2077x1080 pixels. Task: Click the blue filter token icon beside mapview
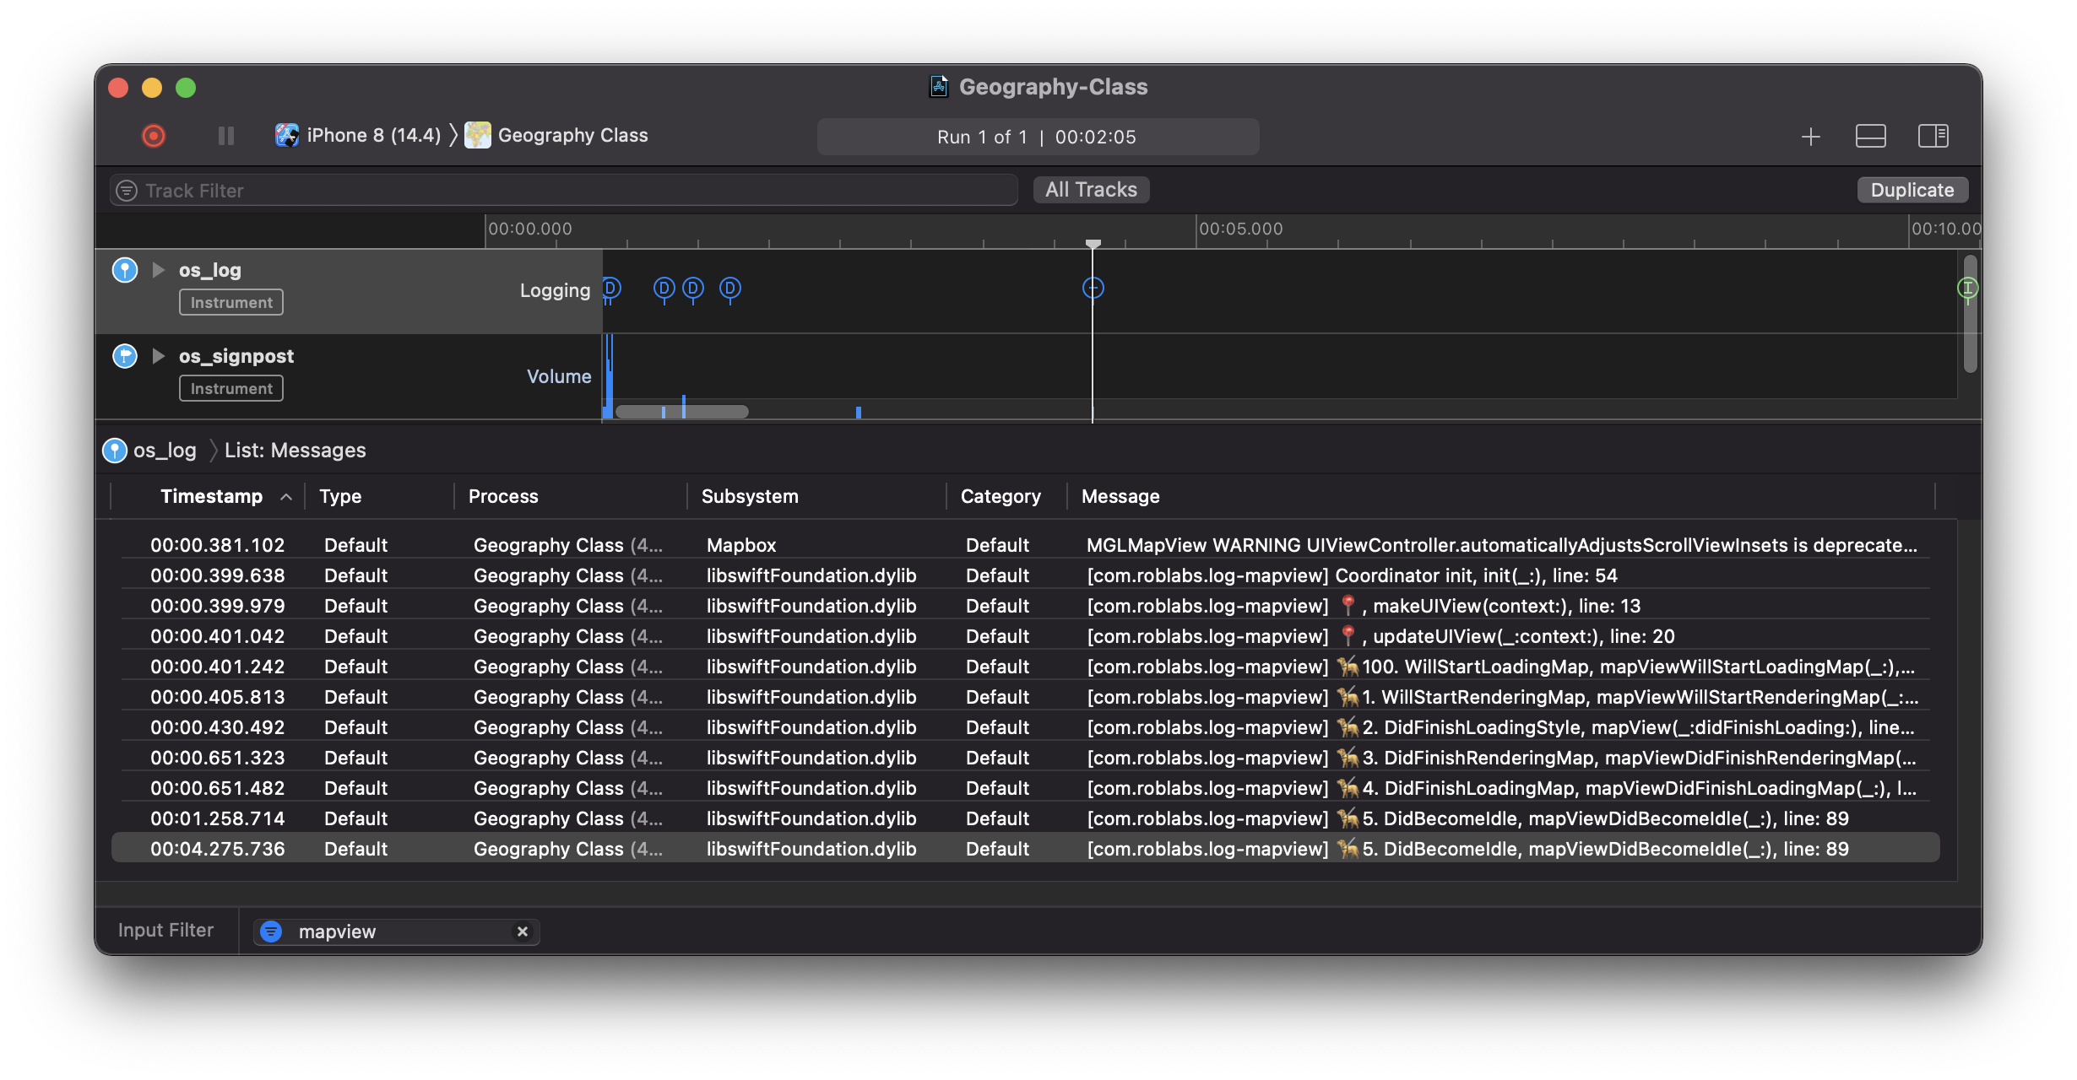click(x=271, y=931)
